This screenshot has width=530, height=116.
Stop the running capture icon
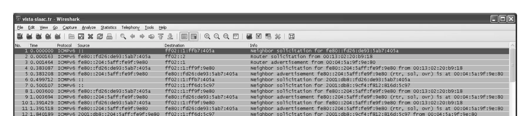tap(48, 37)
